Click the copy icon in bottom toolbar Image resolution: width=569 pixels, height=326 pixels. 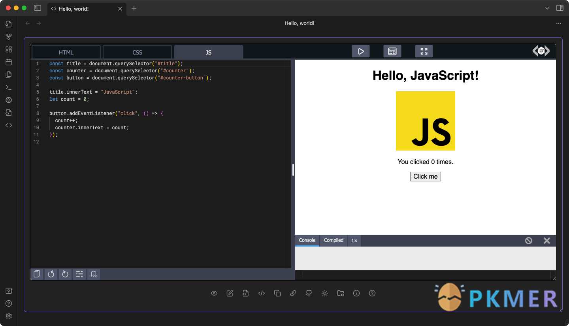pos(277,293)
